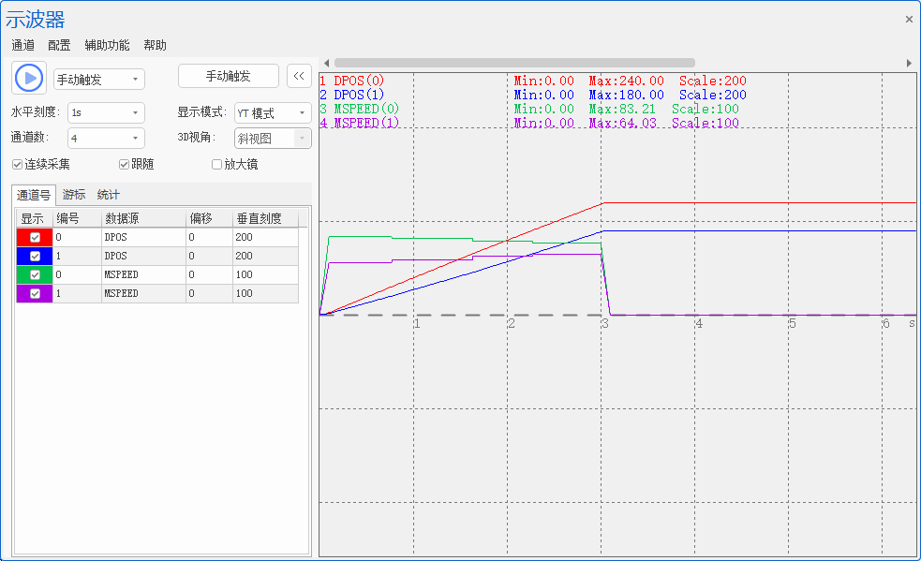Click the 手动触发 button
921x561 pixels.
coord(228,76)
